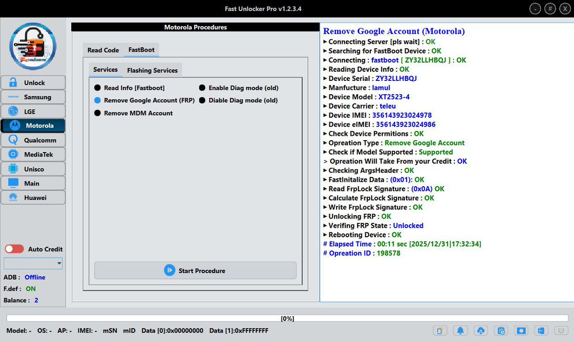The image size is (574, 342).
Task: Click the Balance value 2
Action: (36, 300)
